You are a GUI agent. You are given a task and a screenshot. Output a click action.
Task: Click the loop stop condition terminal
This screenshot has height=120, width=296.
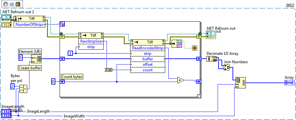click(x=194, y=48)
